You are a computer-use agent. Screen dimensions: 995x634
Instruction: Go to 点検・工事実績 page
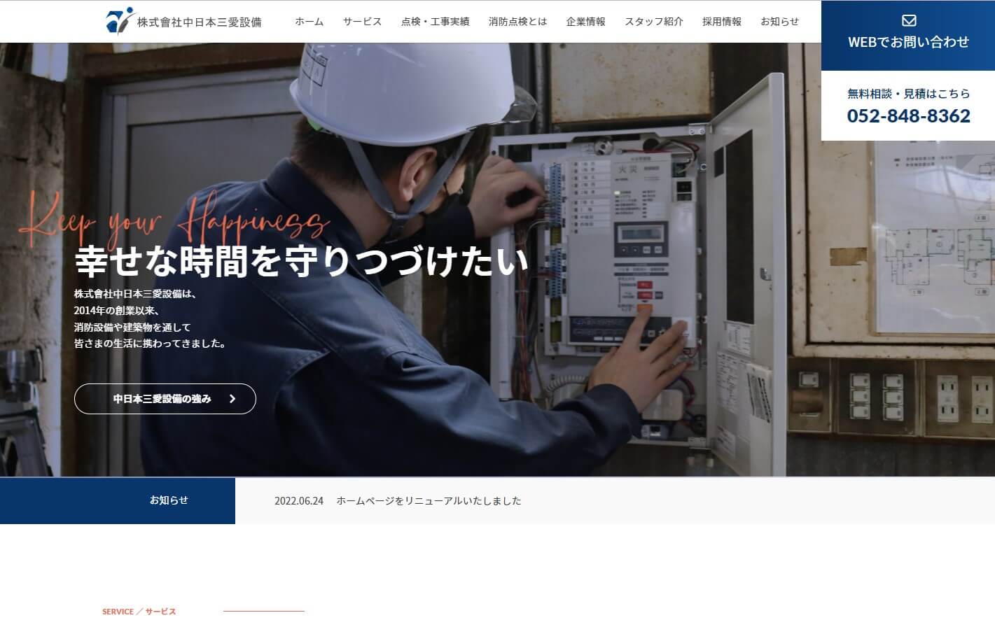point(435,22)
